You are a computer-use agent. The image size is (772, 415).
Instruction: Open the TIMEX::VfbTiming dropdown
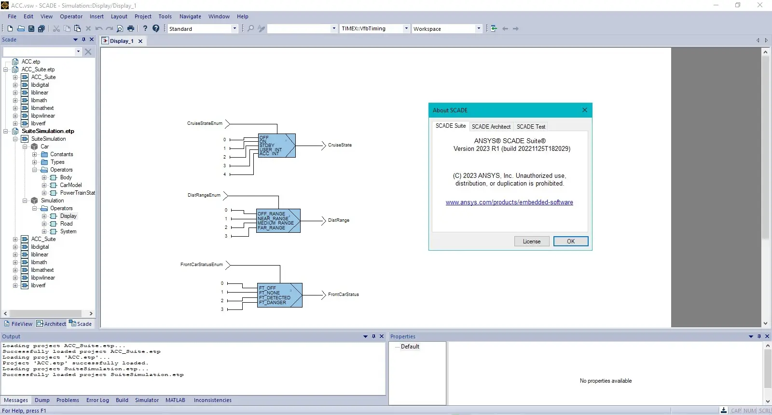coord(406,28)
